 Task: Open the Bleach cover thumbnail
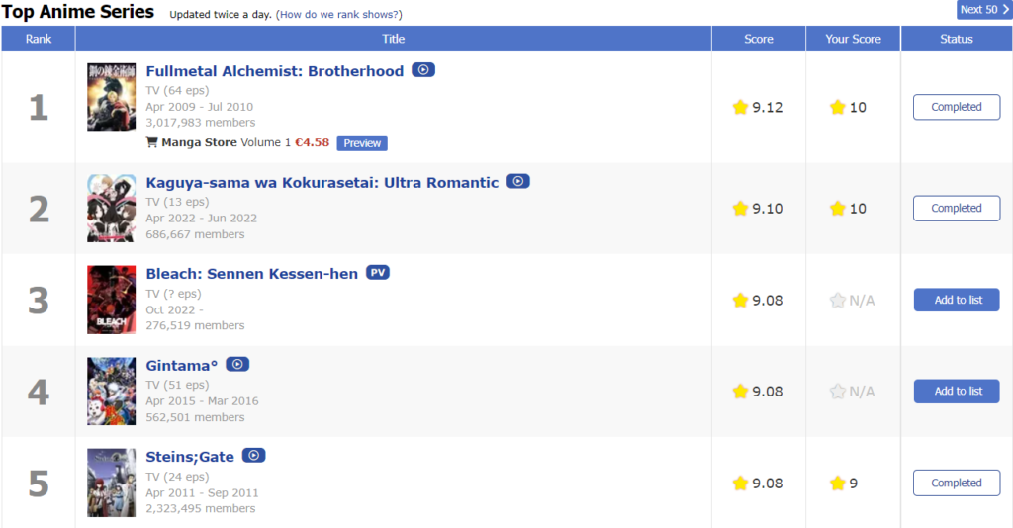(112, 300)
